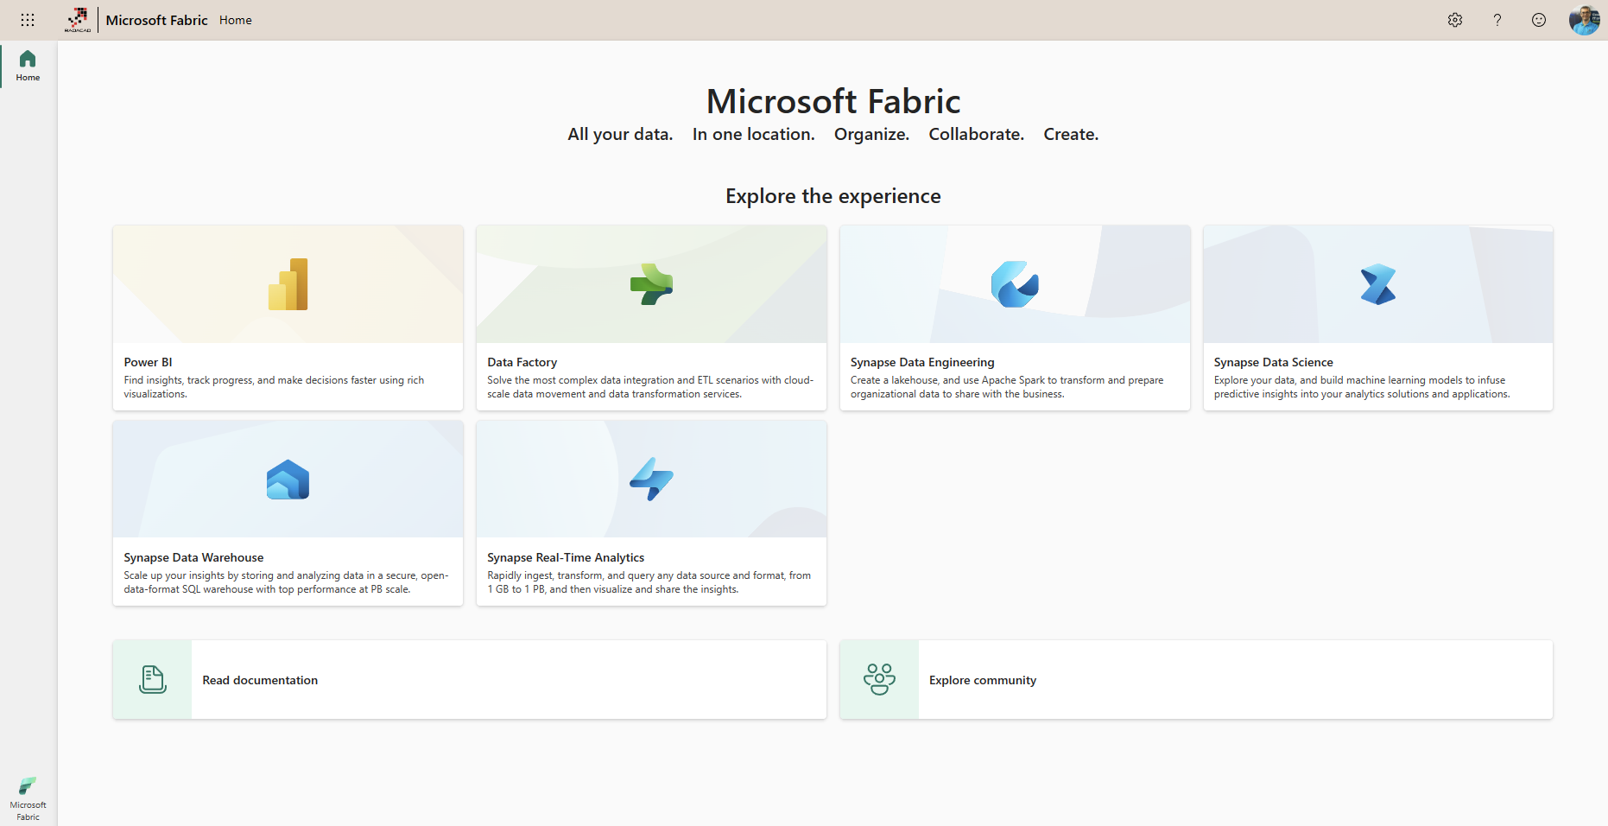Image resolution: width=1608 pixels, height=826 pixels.
Task: Click the Read documentation page icon
Action: click(x=152, y=680)
